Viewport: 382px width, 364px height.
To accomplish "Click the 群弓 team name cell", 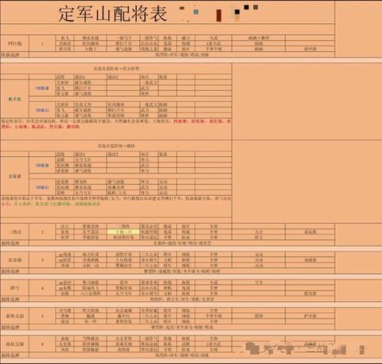I will pos(14,288).
